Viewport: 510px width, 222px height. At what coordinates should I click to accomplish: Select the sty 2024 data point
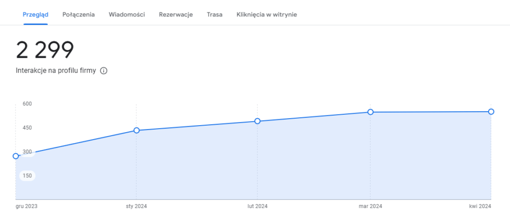(x=136, y=131)
